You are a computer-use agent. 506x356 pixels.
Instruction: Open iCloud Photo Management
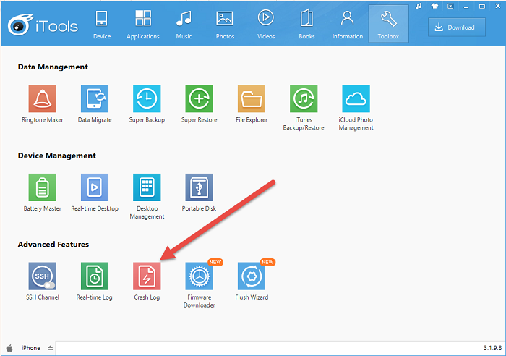coord(356,98)
